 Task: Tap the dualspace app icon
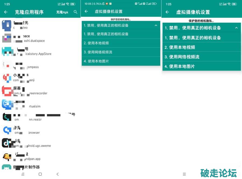pyautogui.click(x=7, y=38)
